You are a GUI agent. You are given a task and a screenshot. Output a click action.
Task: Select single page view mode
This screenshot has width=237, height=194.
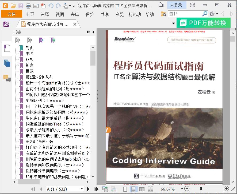pos(125,189)
